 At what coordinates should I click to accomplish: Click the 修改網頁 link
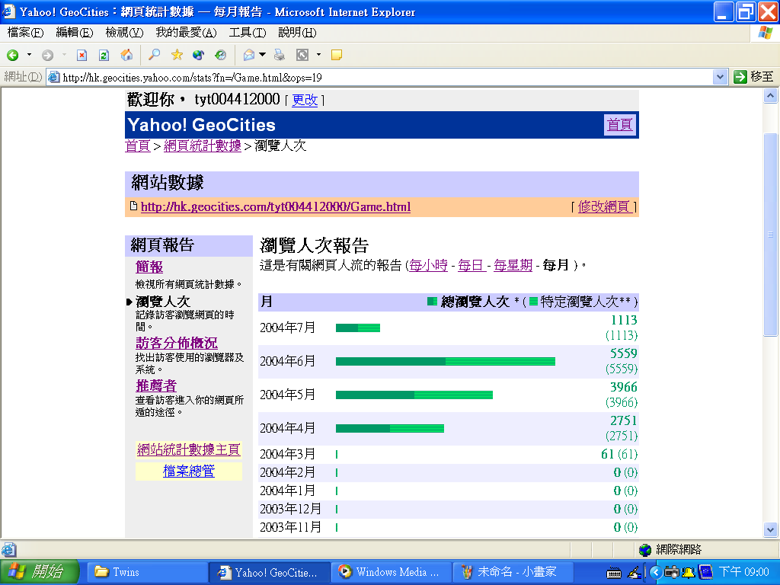coord(604,206)
